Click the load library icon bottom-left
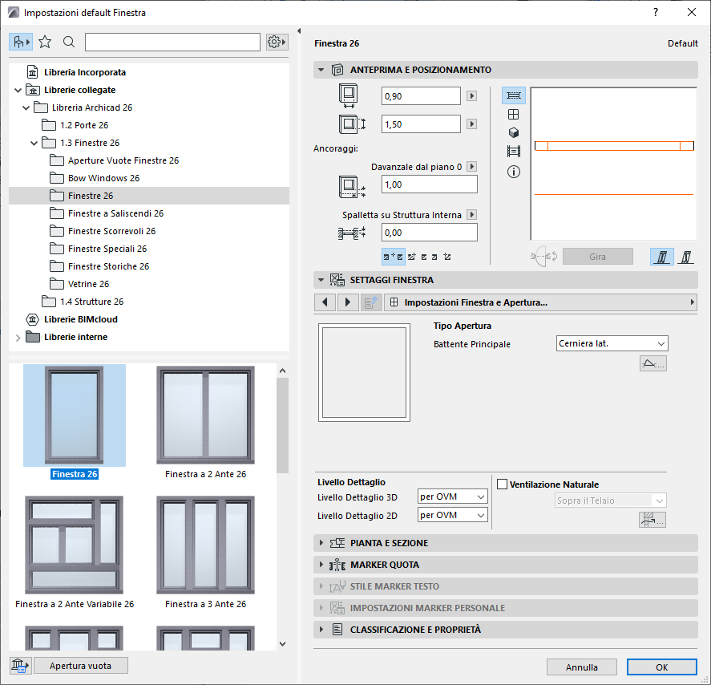The height and width of the screenshot is (685, 711). [x=20, y=665]
